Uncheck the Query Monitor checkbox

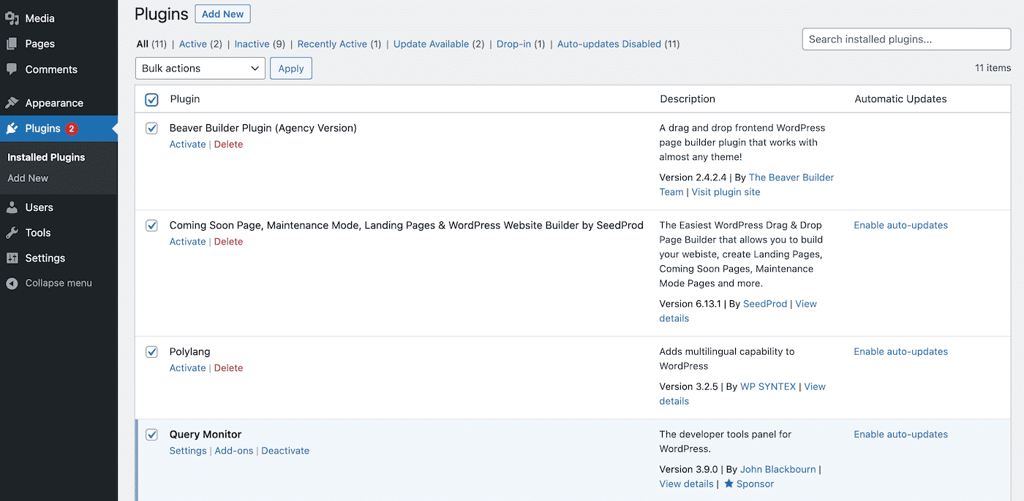(151, 434)
